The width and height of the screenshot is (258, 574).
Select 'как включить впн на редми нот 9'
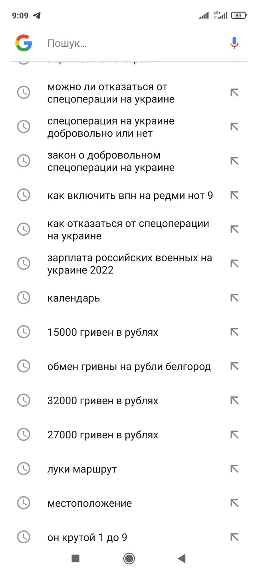coord(130,195)
